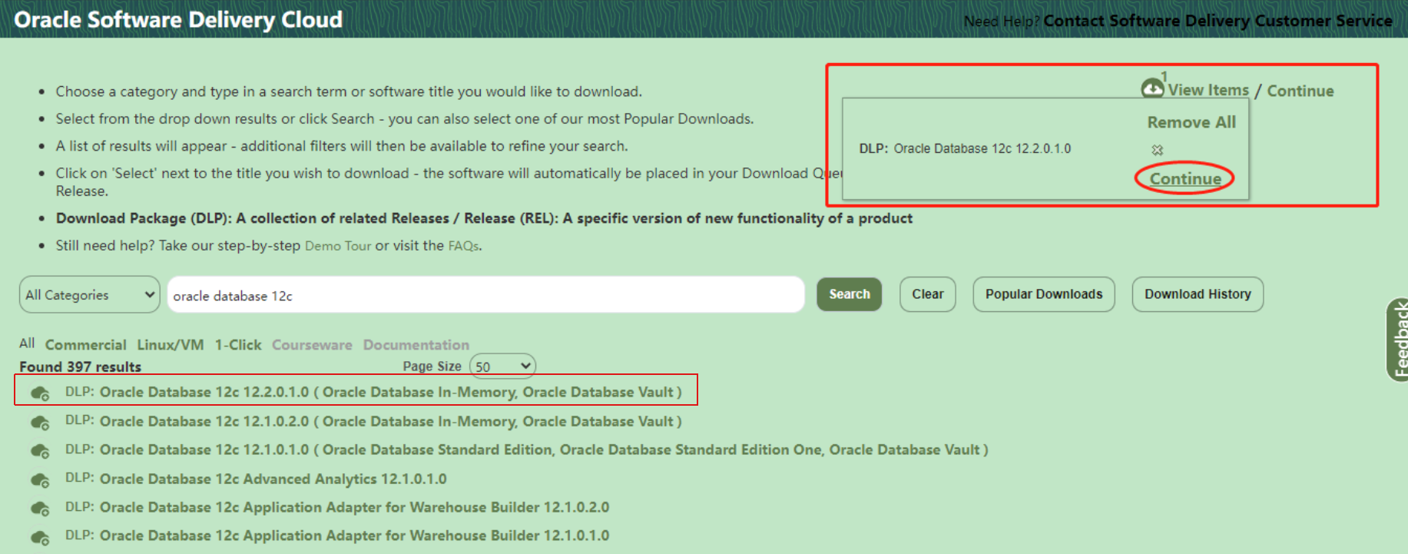Click cloud icon for Oracle Database 12c 12.2.0.1.0 row
The image size is (1408, 554).
coord(40,393)
